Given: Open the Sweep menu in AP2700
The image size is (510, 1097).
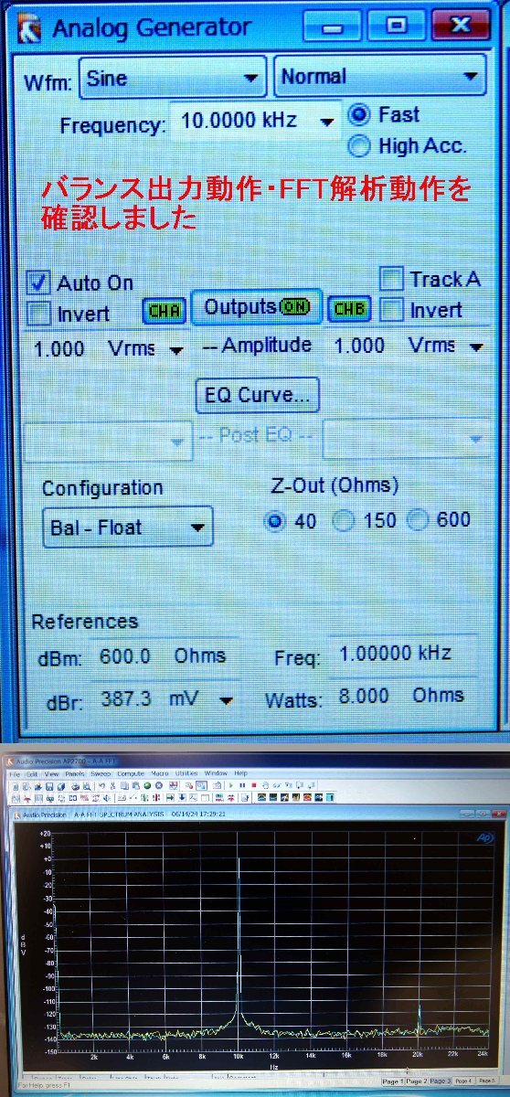Looking at the screenshot, I should [101, 773].
